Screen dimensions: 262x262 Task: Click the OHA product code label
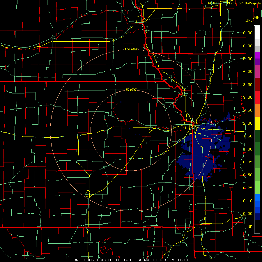tap(256, 17)
